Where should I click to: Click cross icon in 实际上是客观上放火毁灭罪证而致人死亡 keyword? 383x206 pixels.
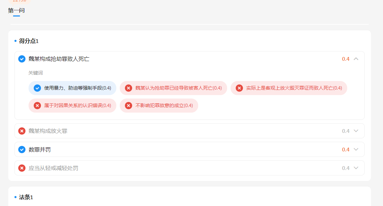[240, 88]
